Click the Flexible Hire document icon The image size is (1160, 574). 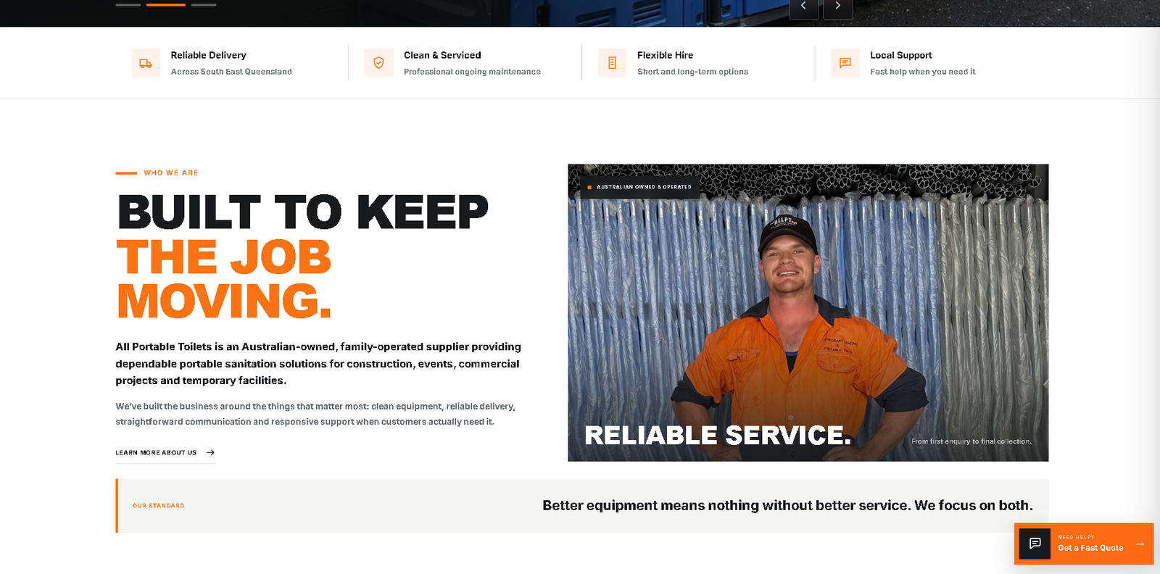[x=612, y=63]
